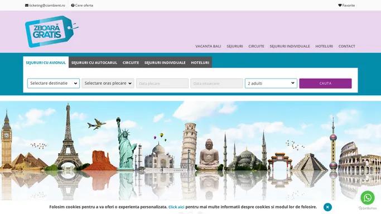This screenshot has width=381, height=214.
Task: Expand the Selectare destinatie dropdown
Action: coord(54,83)
